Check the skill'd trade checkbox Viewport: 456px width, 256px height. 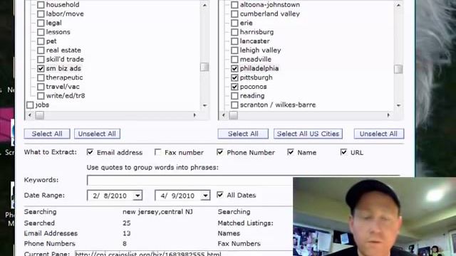pos(41,59)
